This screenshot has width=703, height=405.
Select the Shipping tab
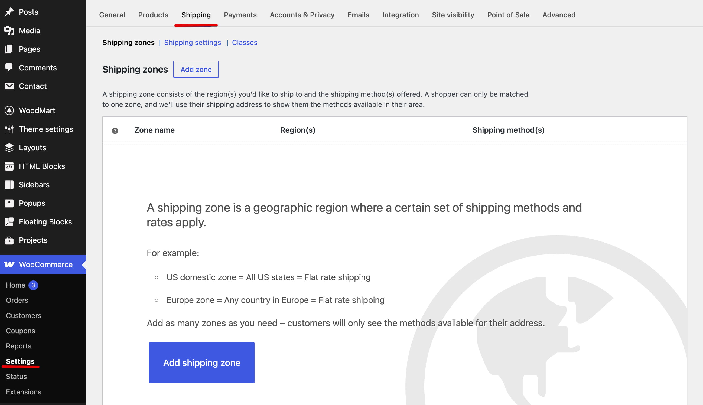tap(196, 15)
